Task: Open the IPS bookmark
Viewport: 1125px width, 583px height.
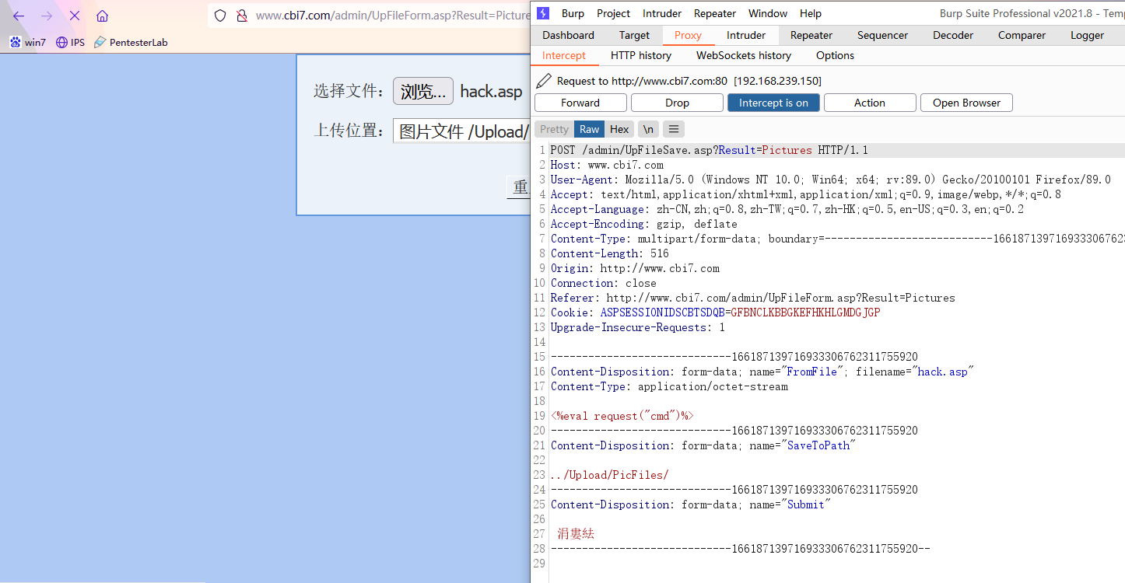Action: [x=70, y=42]
